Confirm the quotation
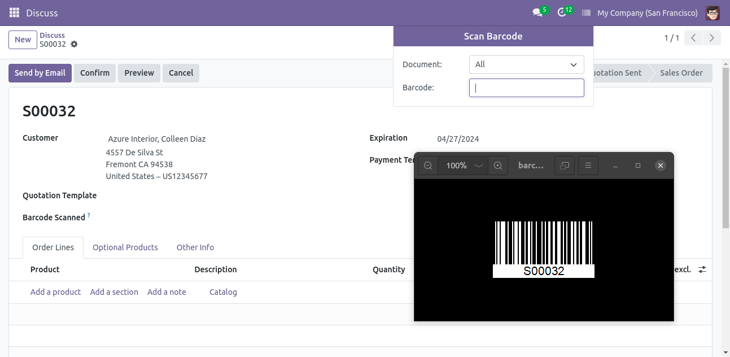Viewport: 730px width, 357px height. click(95, 73)
